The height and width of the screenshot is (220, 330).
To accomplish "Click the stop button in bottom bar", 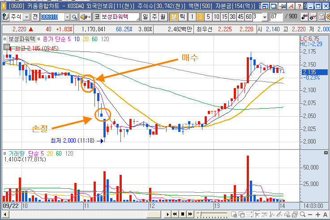I will [183, 214].
